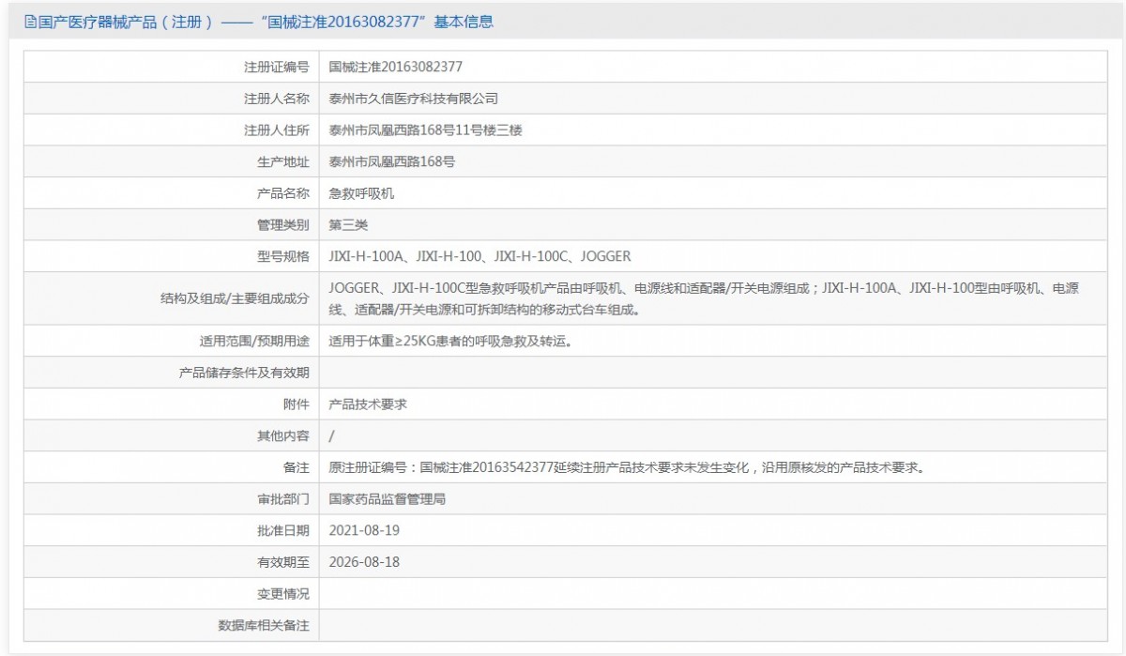Image resolution: width=1126 pixels, height=656 pixels.
Task: Click the remark text with original number 20163542377
Action: (626, 467)
